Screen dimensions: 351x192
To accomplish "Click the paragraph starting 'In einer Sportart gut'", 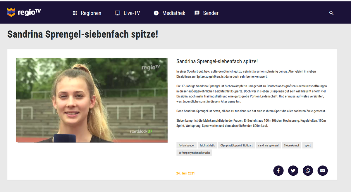I will (x=246, y=74).
